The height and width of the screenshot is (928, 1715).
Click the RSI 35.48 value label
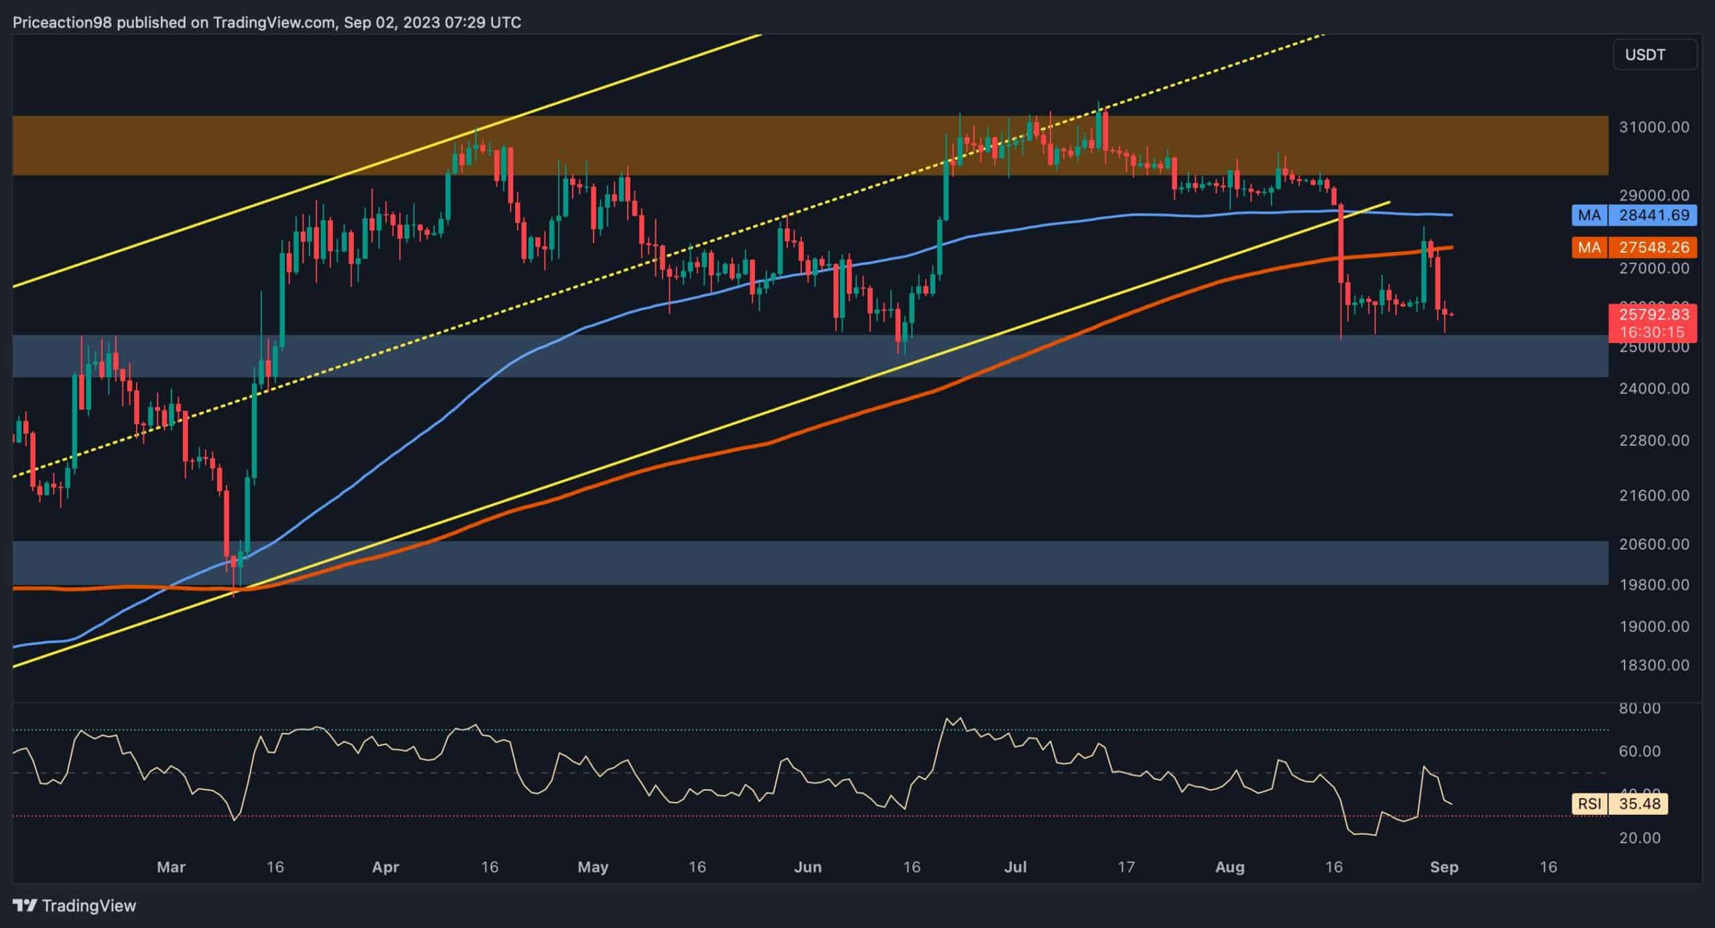[x=1619, y=803]
